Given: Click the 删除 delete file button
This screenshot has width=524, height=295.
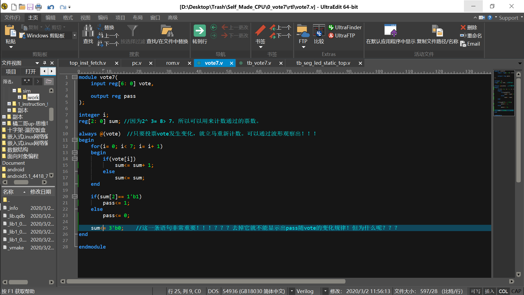Looking at the screenshot, I should (x=469, y=27).
